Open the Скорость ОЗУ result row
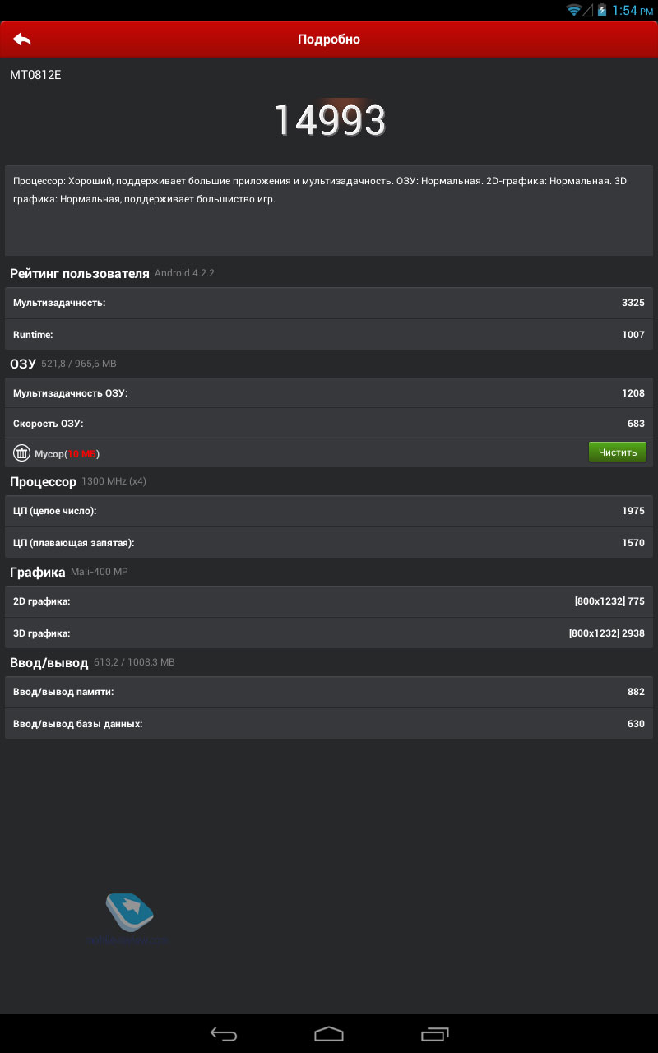Screen dimensions: 658x1053 coord(329,423)
